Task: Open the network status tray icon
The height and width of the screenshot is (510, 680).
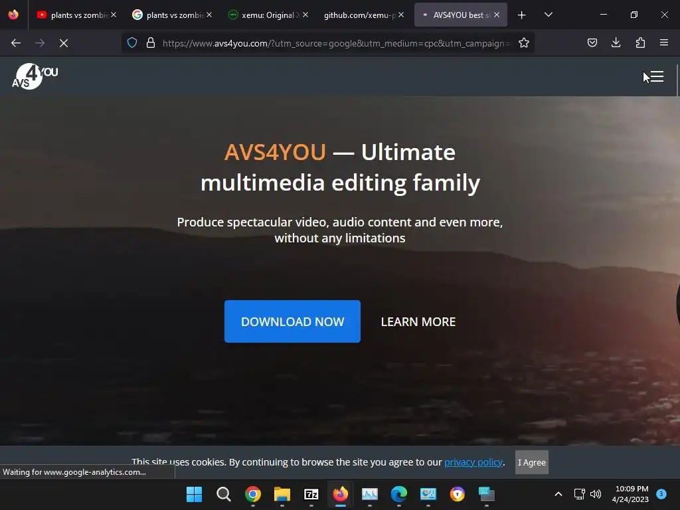Action: coord(579,494)
